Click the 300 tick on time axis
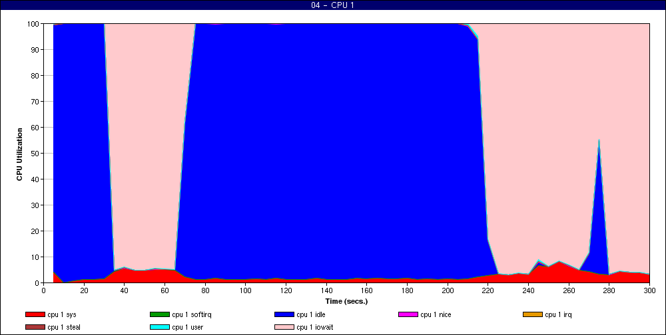 pyautogui.click(x=649, y=290)
